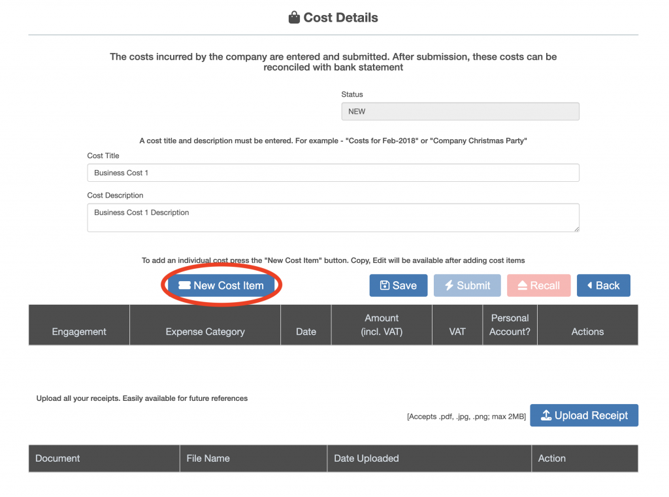The image size is (669, 497).
Task: Save the cost details
Action: (399, 286)
